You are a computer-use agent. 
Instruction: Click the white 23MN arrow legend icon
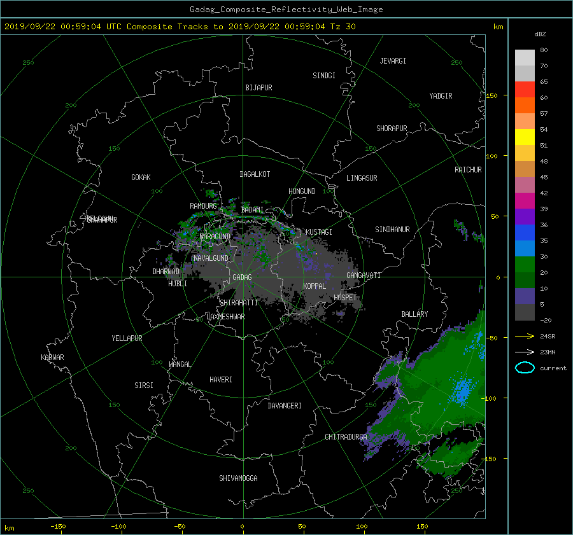pyautogui.click(x=525, y=352)
